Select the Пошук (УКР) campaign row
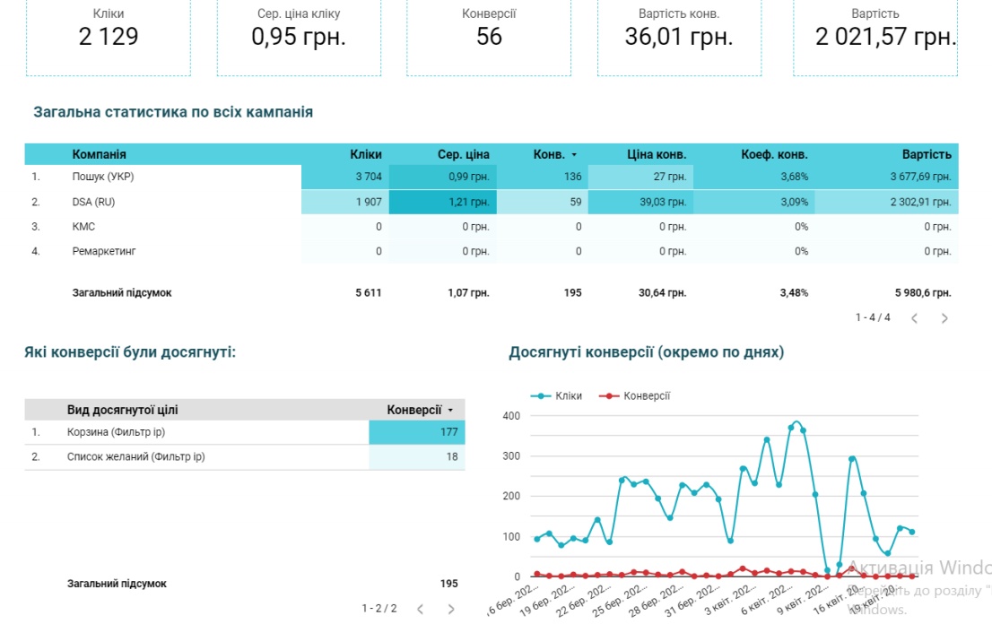The height and width of the screenshot is (624, 992). click(103, 177)
